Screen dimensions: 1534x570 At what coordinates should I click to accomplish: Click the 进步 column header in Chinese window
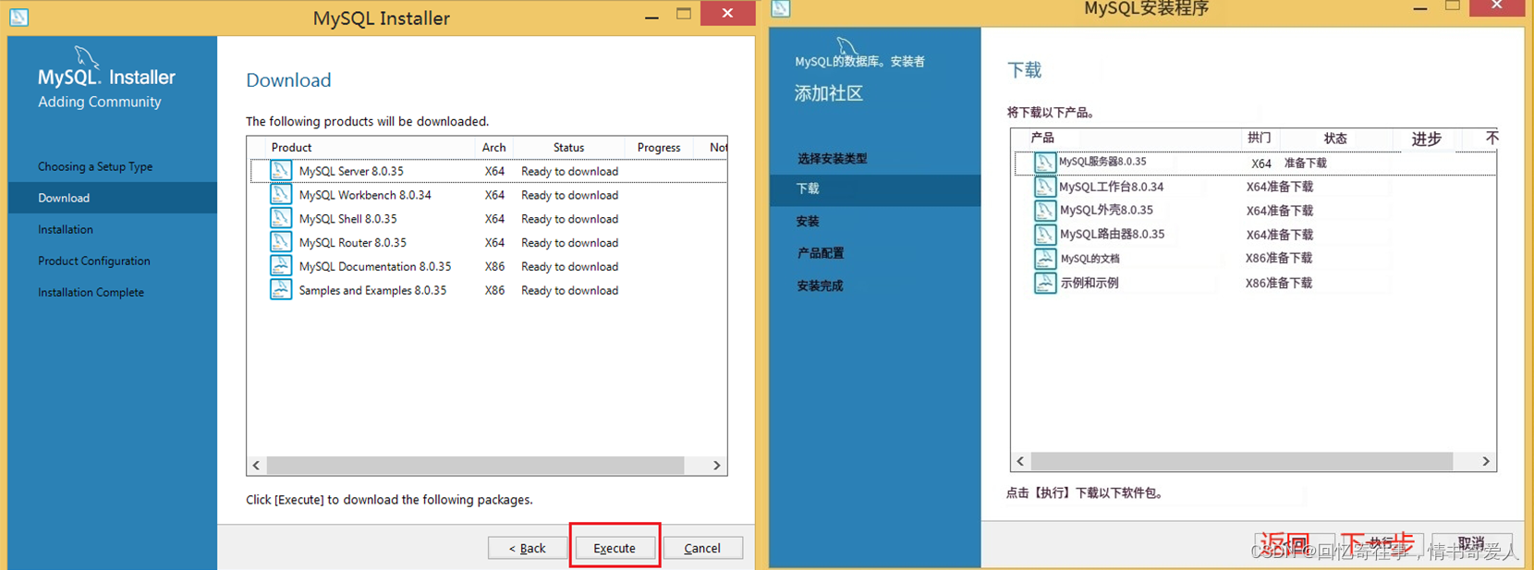point(1427,139)
